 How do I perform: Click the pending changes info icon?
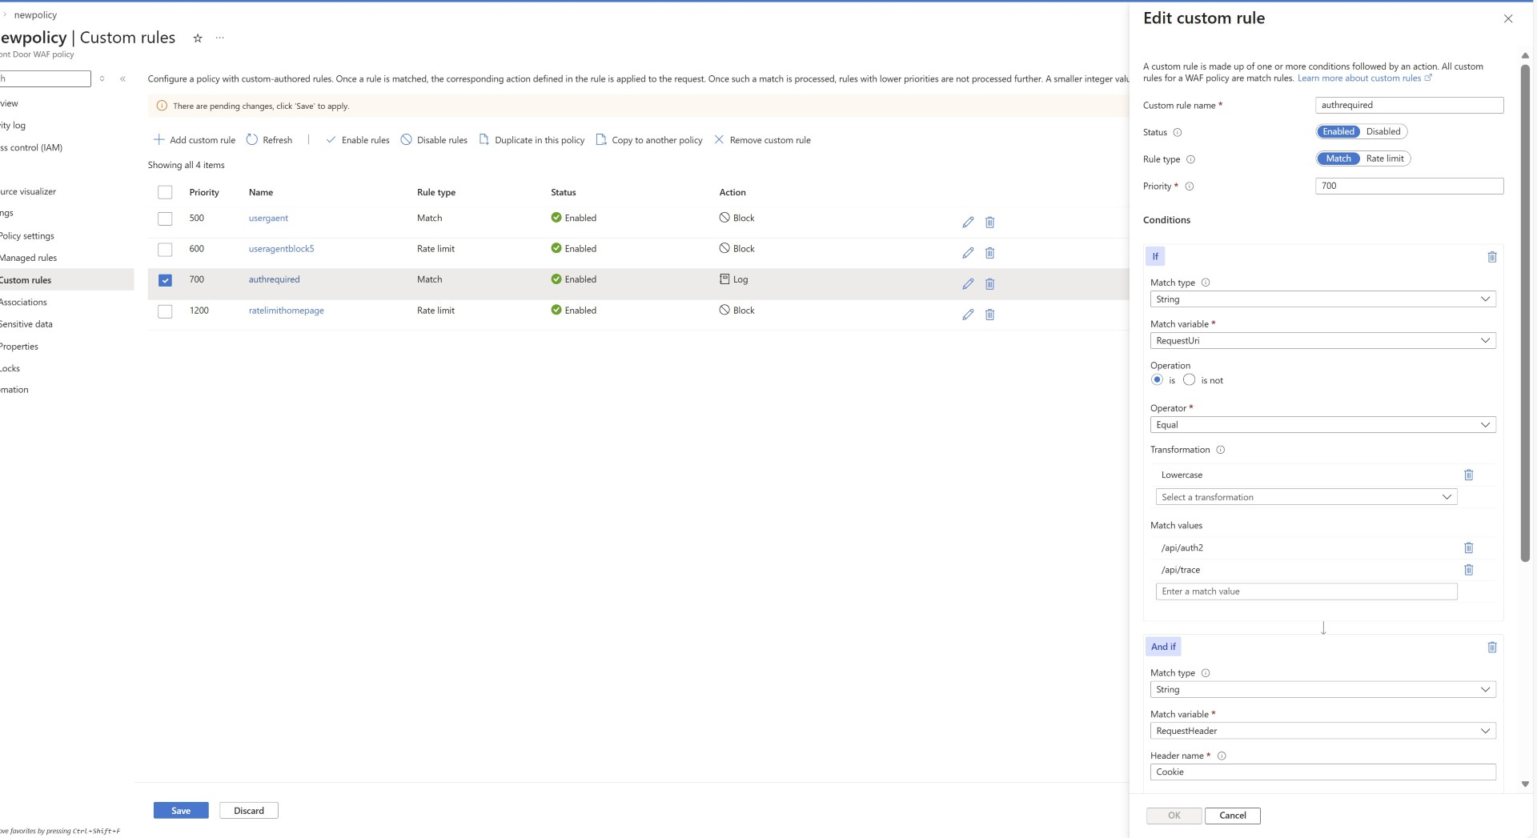[x=162, y=106]
